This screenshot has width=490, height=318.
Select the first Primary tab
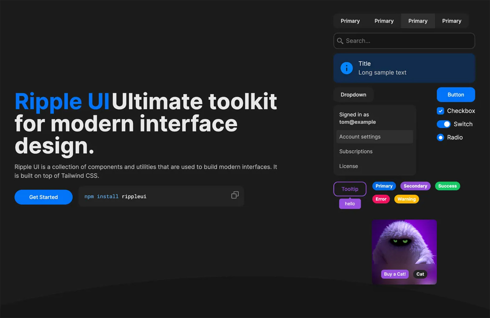(350, 21)
